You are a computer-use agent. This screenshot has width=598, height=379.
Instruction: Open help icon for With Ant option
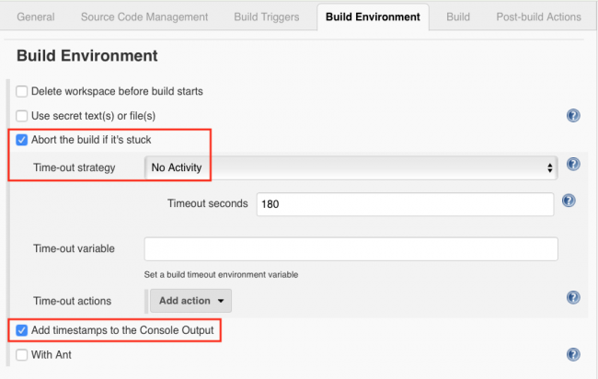573,354
